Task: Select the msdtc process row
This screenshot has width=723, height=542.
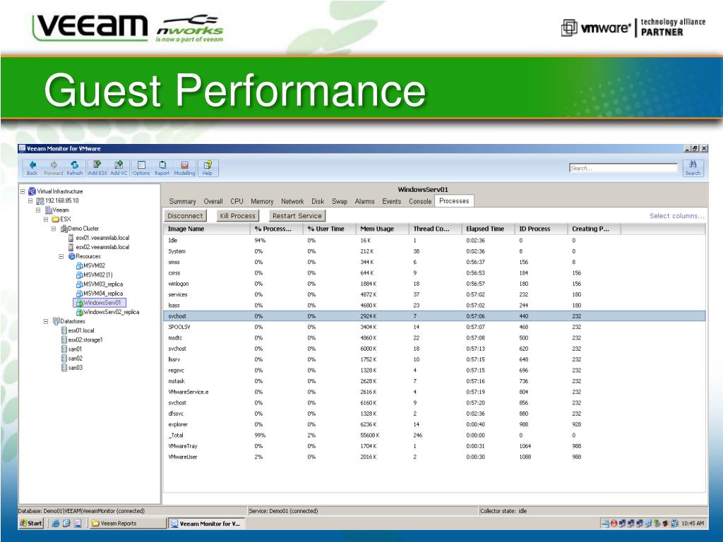Action: 434,338
